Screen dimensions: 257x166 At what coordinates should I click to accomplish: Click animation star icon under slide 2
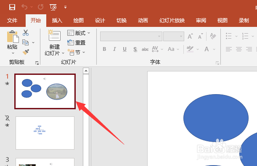(7, 125)
